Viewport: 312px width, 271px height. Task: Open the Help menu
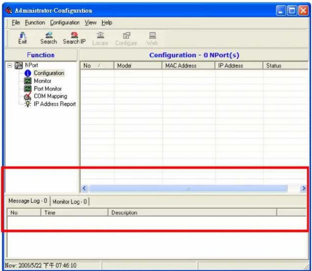point(107,23)
